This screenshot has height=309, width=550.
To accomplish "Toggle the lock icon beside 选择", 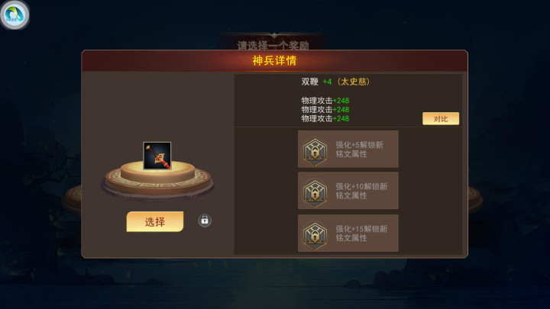I will [205, 220].
